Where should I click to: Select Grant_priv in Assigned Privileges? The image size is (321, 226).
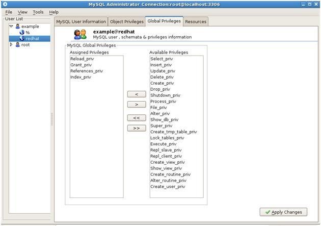(x=81, y=65)
